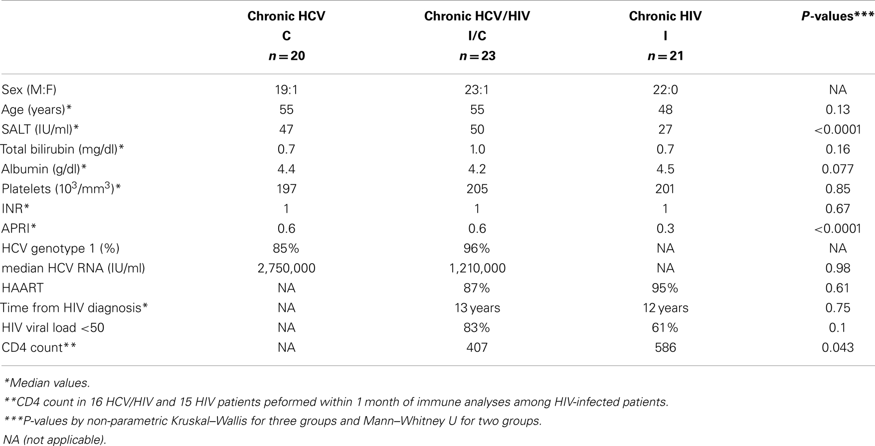Select the Sex (M:F) row label

click(29, 90)
